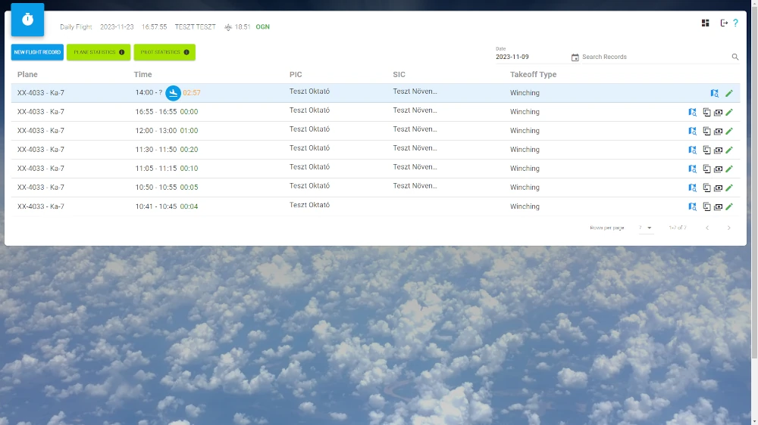The width and height of the screenshot is (758, 425).
Task: Duplicate the 12:00 - 13:00 flight record
Action: point(706,131)
